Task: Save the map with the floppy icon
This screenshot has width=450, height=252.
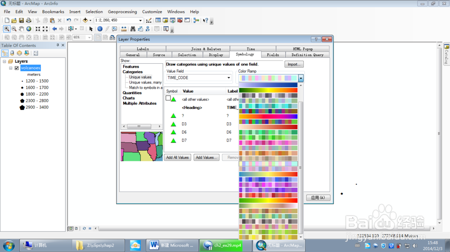Action: (21, 20)
